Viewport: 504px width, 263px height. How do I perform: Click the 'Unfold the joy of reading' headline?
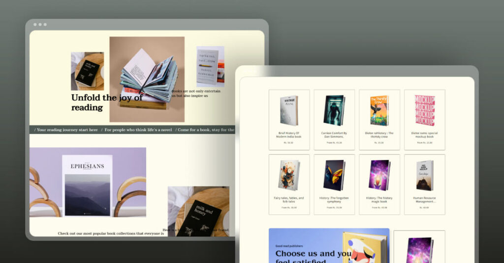coord(107,102)
